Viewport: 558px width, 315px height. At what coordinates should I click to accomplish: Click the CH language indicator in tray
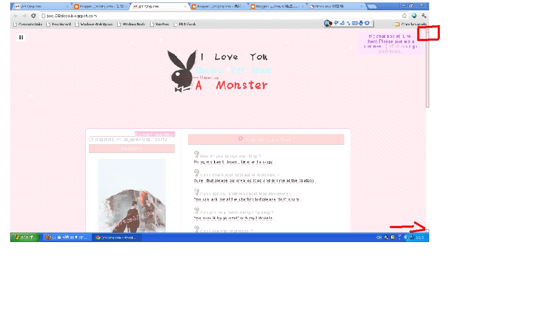(x=379, y=237)
